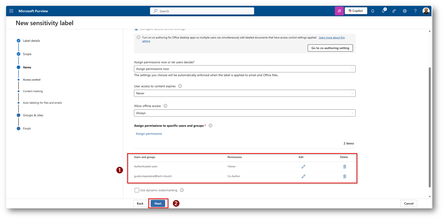Edit permissions for Authenticated users
Image resolution: width=444 pixels, height=220 pixels.
(x=303, y=167)
